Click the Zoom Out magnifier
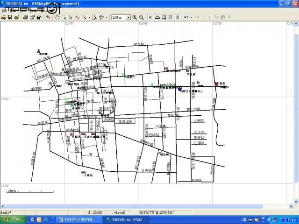 pyautogui.click(x=141, y=17)
